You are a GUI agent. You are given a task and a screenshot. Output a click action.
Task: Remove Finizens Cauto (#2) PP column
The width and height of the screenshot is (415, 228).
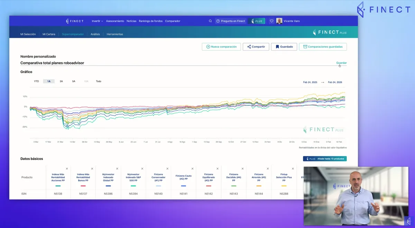pyautogui.click(x=192, y=169)
